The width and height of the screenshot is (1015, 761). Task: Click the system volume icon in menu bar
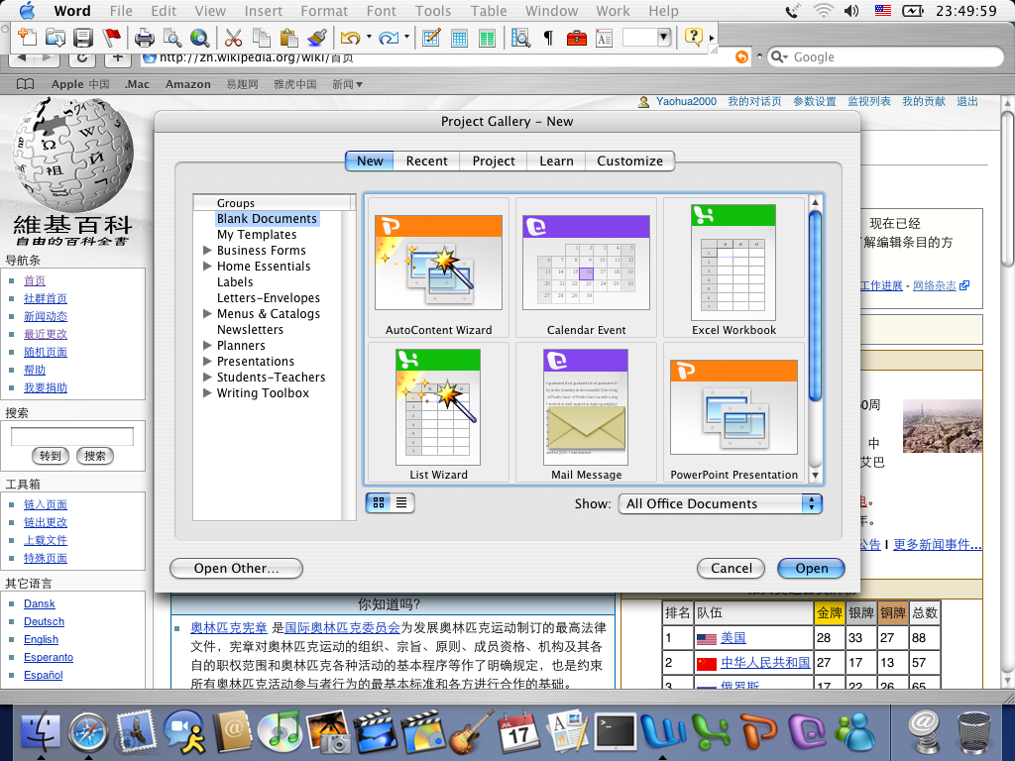[851, 10]
